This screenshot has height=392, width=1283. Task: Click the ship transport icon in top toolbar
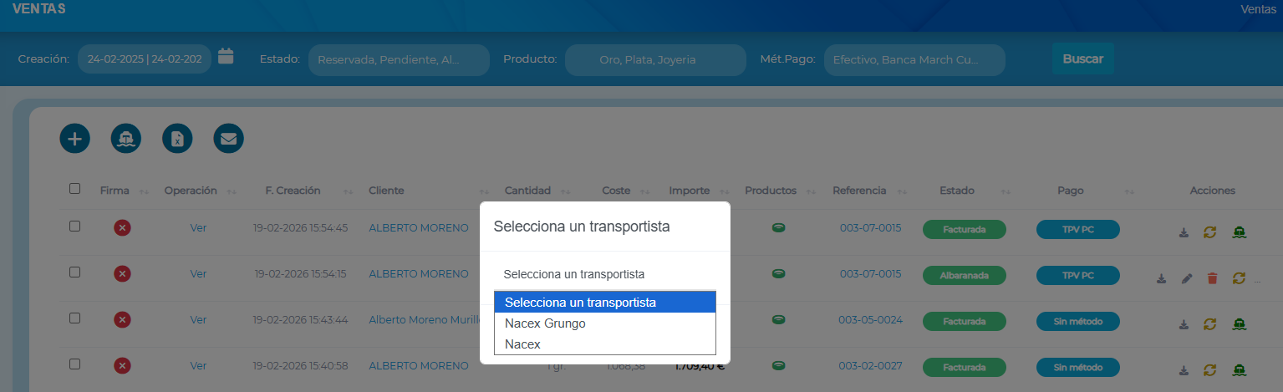tap(126, 139)
